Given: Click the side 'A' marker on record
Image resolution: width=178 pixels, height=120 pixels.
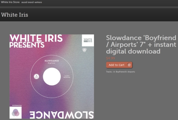Looking at the screenshot, I should click(36, 76).
